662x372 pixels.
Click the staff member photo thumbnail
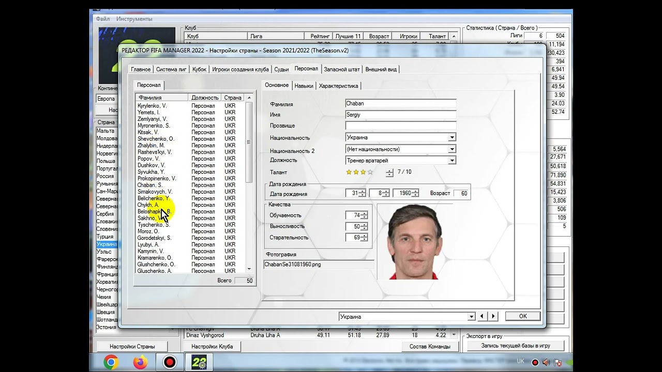415,241
